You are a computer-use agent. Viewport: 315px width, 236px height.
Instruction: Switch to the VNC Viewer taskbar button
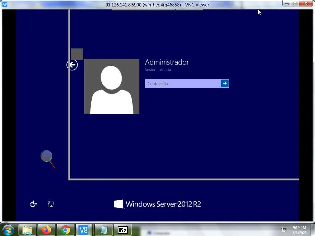83,230
